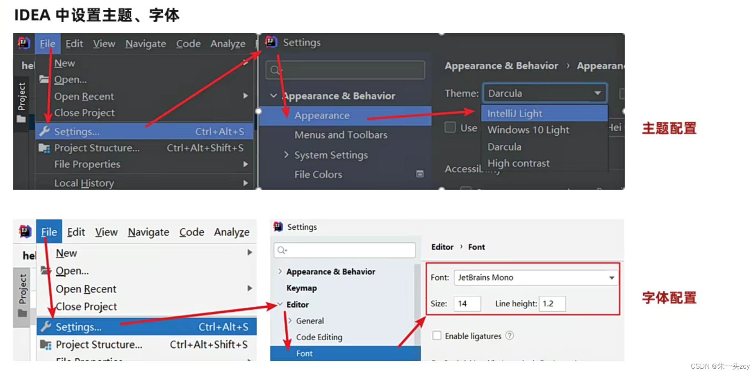Select Code Editing under Editor
The height and width of the screenshot is (374, 756).
click(319, 337)
